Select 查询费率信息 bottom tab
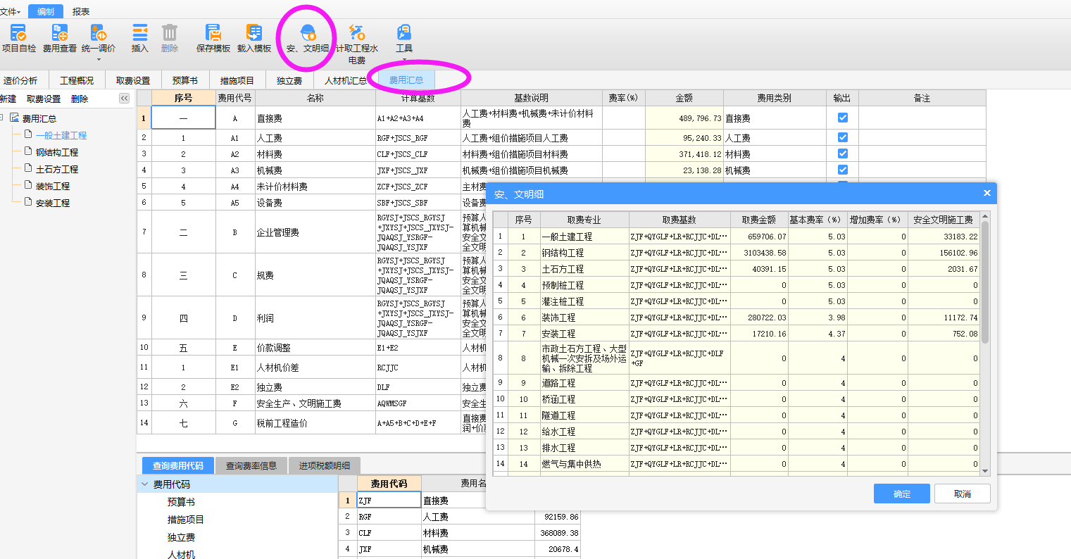 tap(251, 465)
